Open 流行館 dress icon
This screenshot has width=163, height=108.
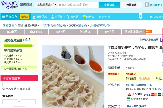[52, 17]
